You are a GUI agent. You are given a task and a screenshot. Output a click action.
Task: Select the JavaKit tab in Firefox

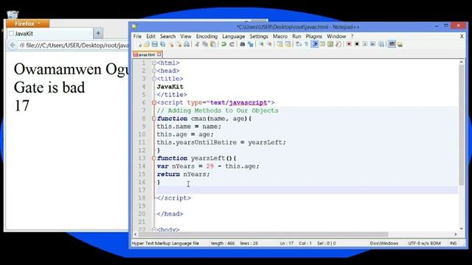coord(49,34)
